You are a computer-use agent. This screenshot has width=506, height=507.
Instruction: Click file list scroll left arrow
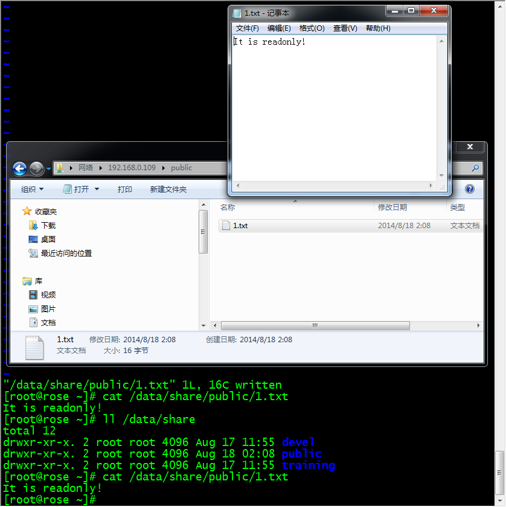pyautogui.click(x=215, y=325)
